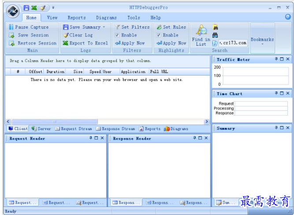Click Export To Excel
The width and height of the screenshot is (294, 215).
[x=86, y=43]
